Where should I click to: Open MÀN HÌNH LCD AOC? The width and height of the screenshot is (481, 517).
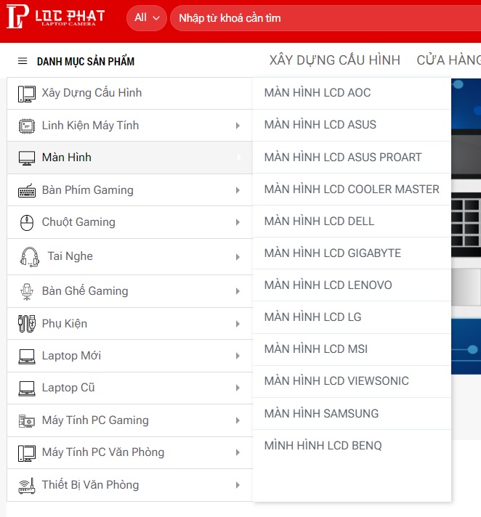(x=352, y=93)
